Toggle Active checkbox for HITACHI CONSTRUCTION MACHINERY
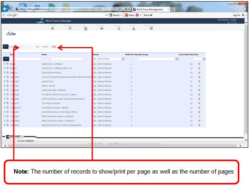 tap(199, 77)
